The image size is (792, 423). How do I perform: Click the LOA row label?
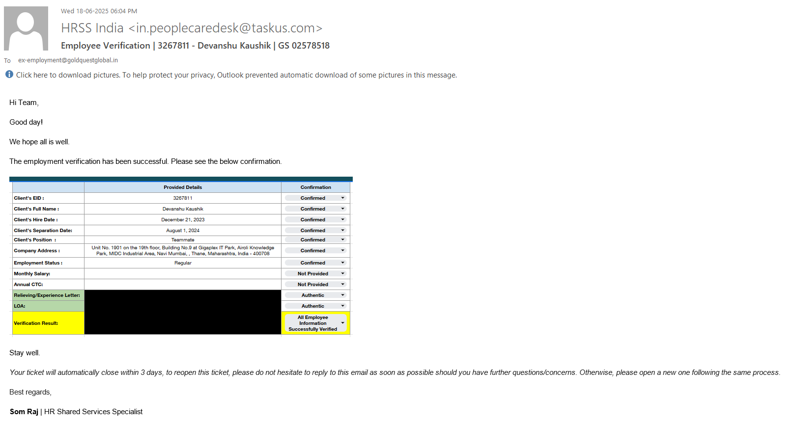tap(48, 306)
